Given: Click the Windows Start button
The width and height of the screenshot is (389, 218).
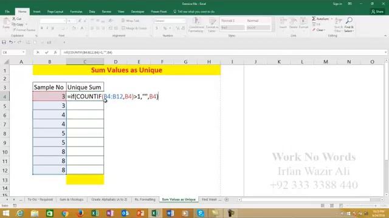Looking at the screenshot, I should point(5,213).
